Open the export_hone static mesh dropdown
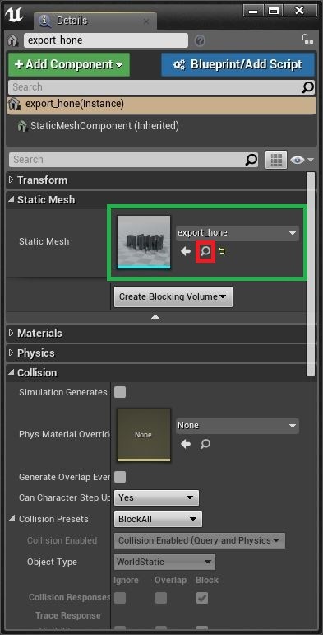The image size is (323, 635). pos(238,233)
